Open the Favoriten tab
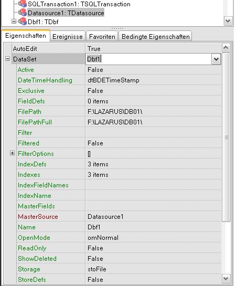237x286 pixels. (102, 36)
